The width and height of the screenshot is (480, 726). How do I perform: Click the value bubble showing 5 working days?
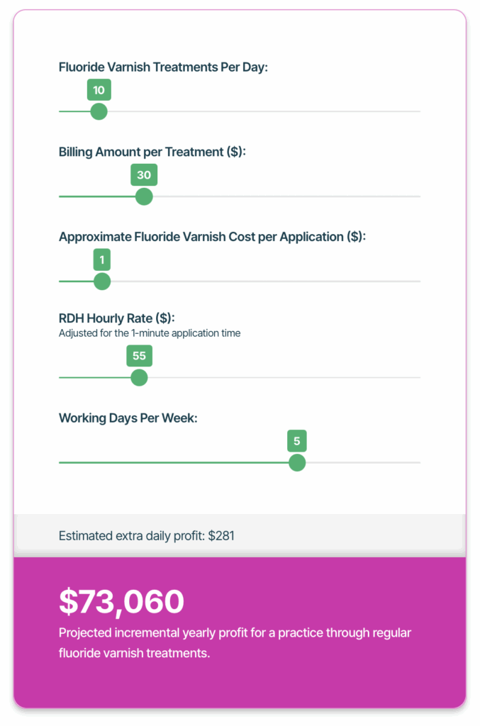point(297,441)
